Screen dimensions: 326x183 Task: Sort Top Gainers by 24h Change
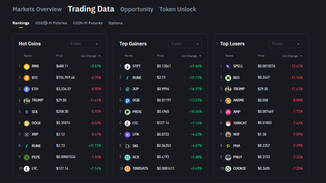tap(191, 56)
